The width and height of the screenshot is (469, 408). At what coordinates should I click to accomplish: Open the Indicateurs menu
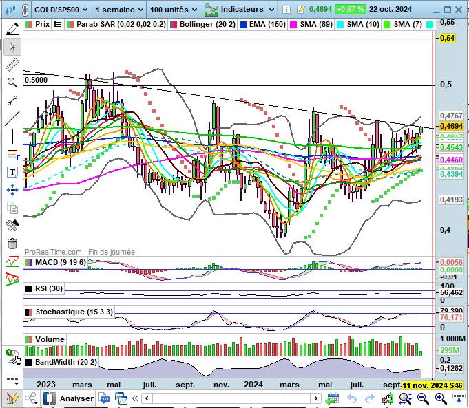pos(238,10)
